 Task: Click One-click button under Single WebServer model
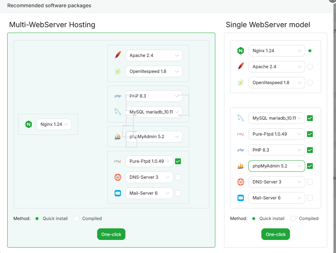click(x=275, y=235)
